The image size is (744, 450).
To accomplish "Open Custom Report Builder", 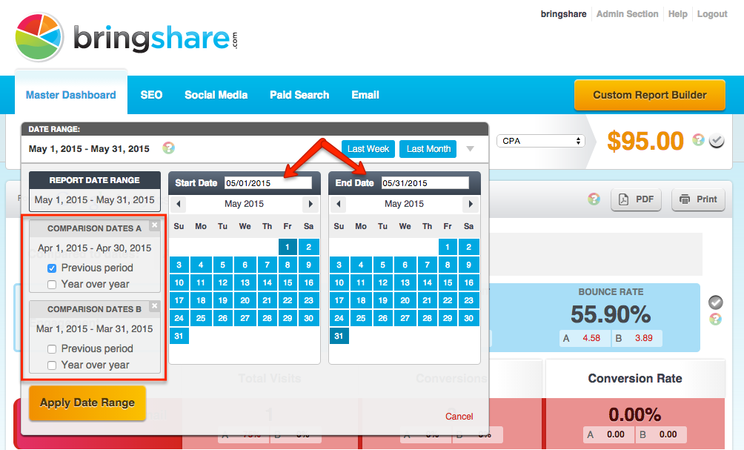I will click(650, 95).
